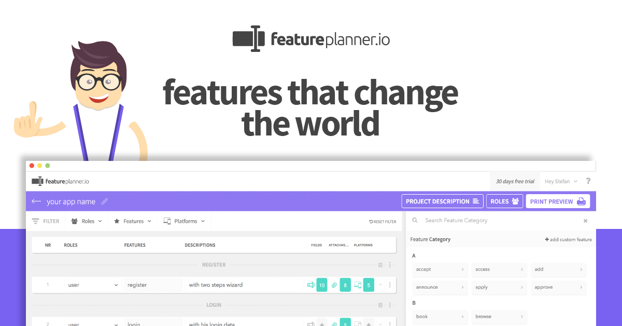Click the 'your app name' title
Screen dimensions: 622x326
coord(71,201)
